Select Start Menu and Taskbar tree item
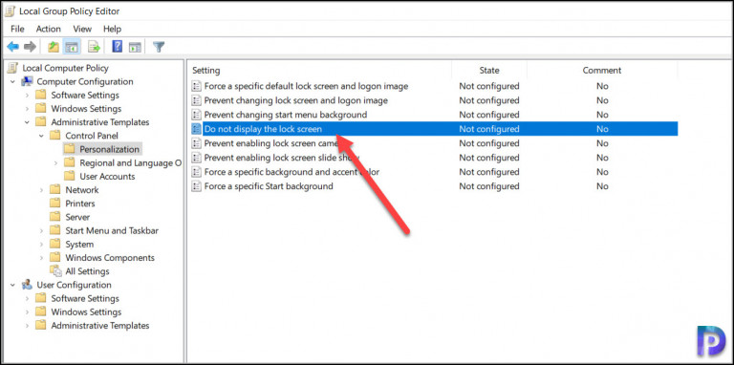Image resolution: width=734 pixels, height=365 pixels. coord(112,230)
